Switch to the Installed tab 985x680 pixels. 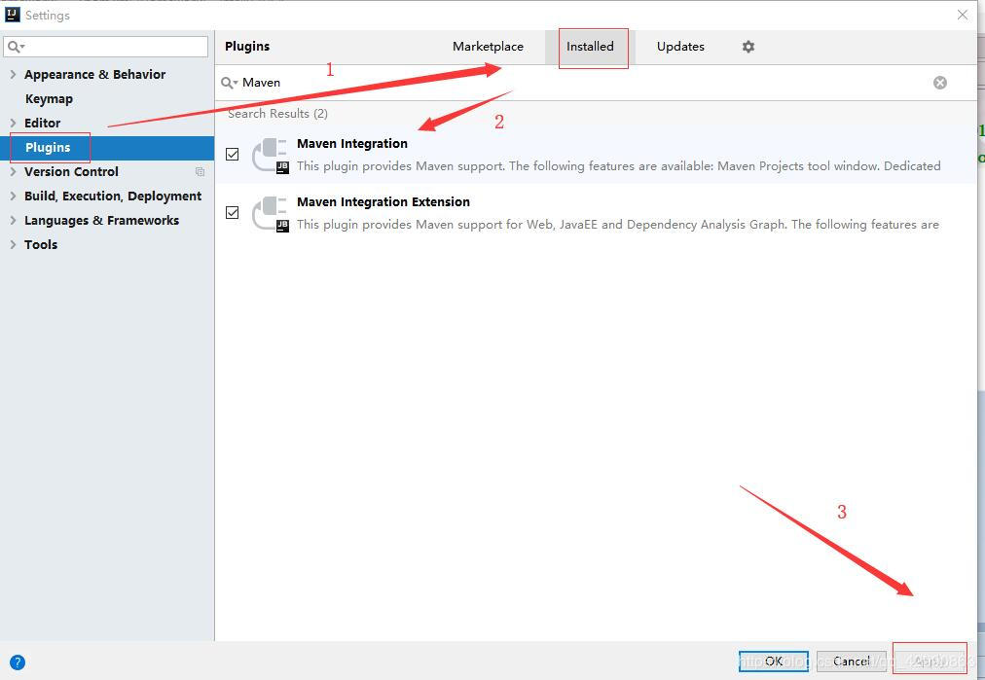pos(590,47)
